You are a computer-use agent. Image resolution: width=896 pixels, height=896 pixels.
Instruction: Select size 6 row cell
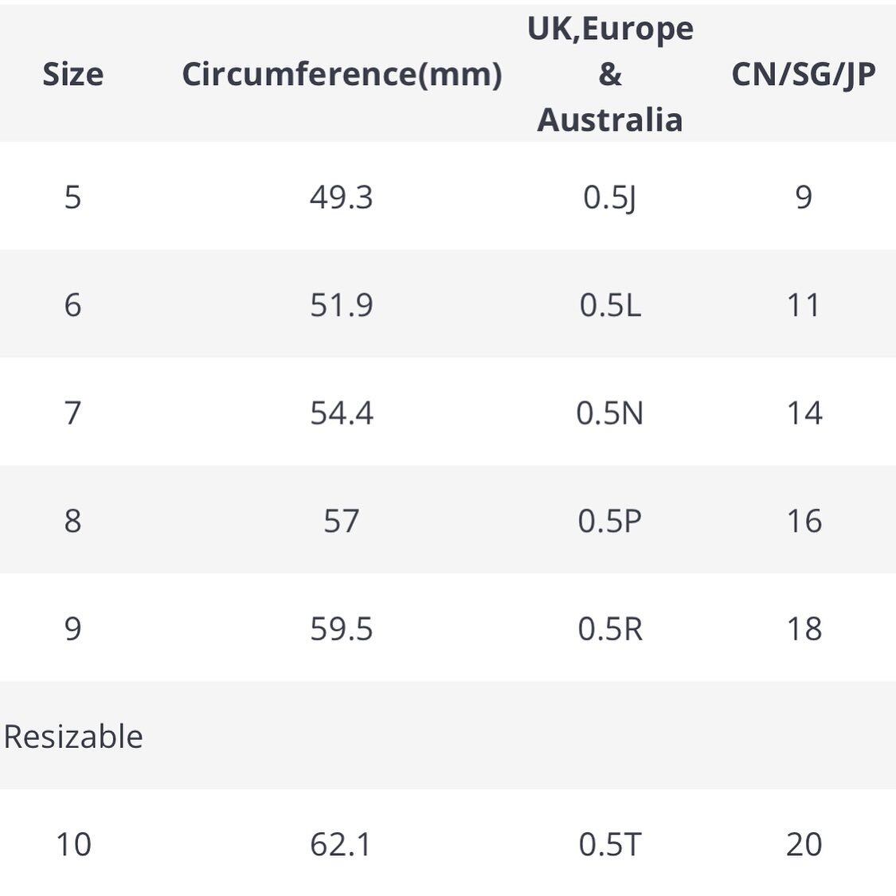coord(72,304)
